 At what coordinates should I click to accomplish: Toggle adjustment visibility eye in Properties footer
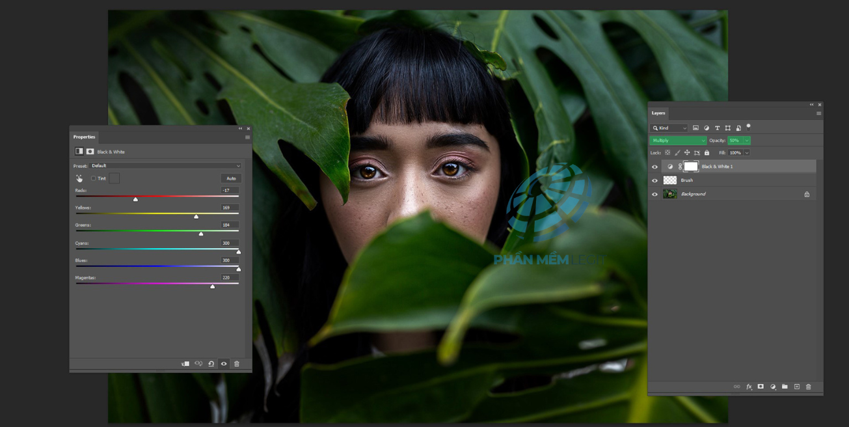pyautogui.click(x=224, y=364)
